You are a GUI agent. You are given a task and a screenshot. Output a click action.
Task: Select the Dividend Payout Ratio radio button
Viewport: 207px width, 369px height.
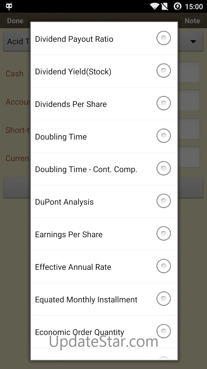(x=163, y=38)
